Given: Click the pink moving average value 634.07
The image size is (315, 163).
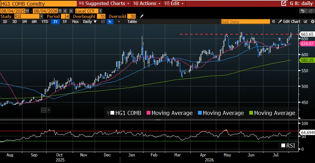Looking at the screenshot, I should point(307,44).
